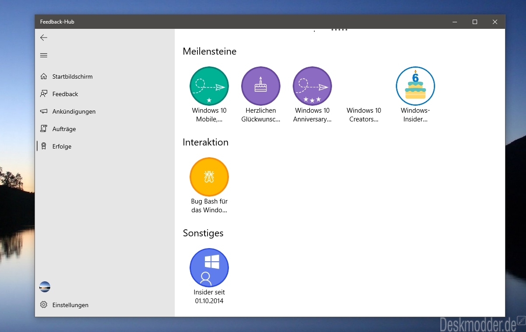Select Erfolge in the sidebar
Image resolution: width=526 pixels, height=332 pixels.
tap(105, 146)
